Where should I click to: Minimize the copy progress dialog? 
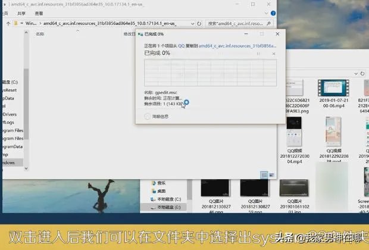[246, 34]
